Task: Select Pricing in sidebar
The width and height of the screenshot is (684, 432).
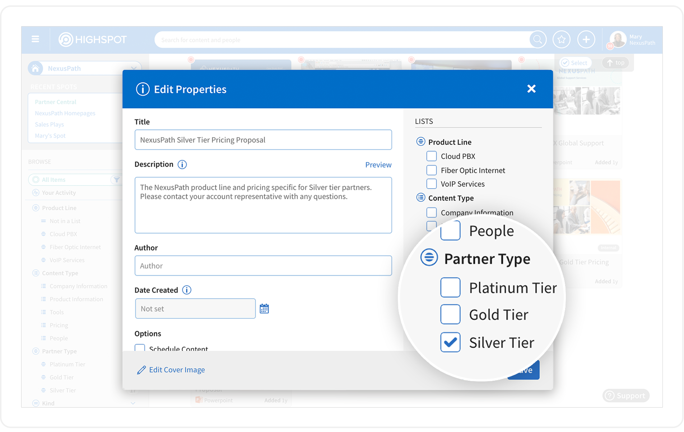Action: [x=59, y=325]
